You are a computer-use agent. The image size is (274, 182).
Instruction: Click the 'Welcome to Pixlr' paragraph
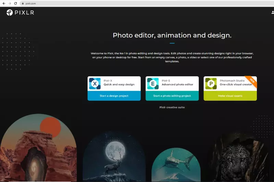pos(172,57)
